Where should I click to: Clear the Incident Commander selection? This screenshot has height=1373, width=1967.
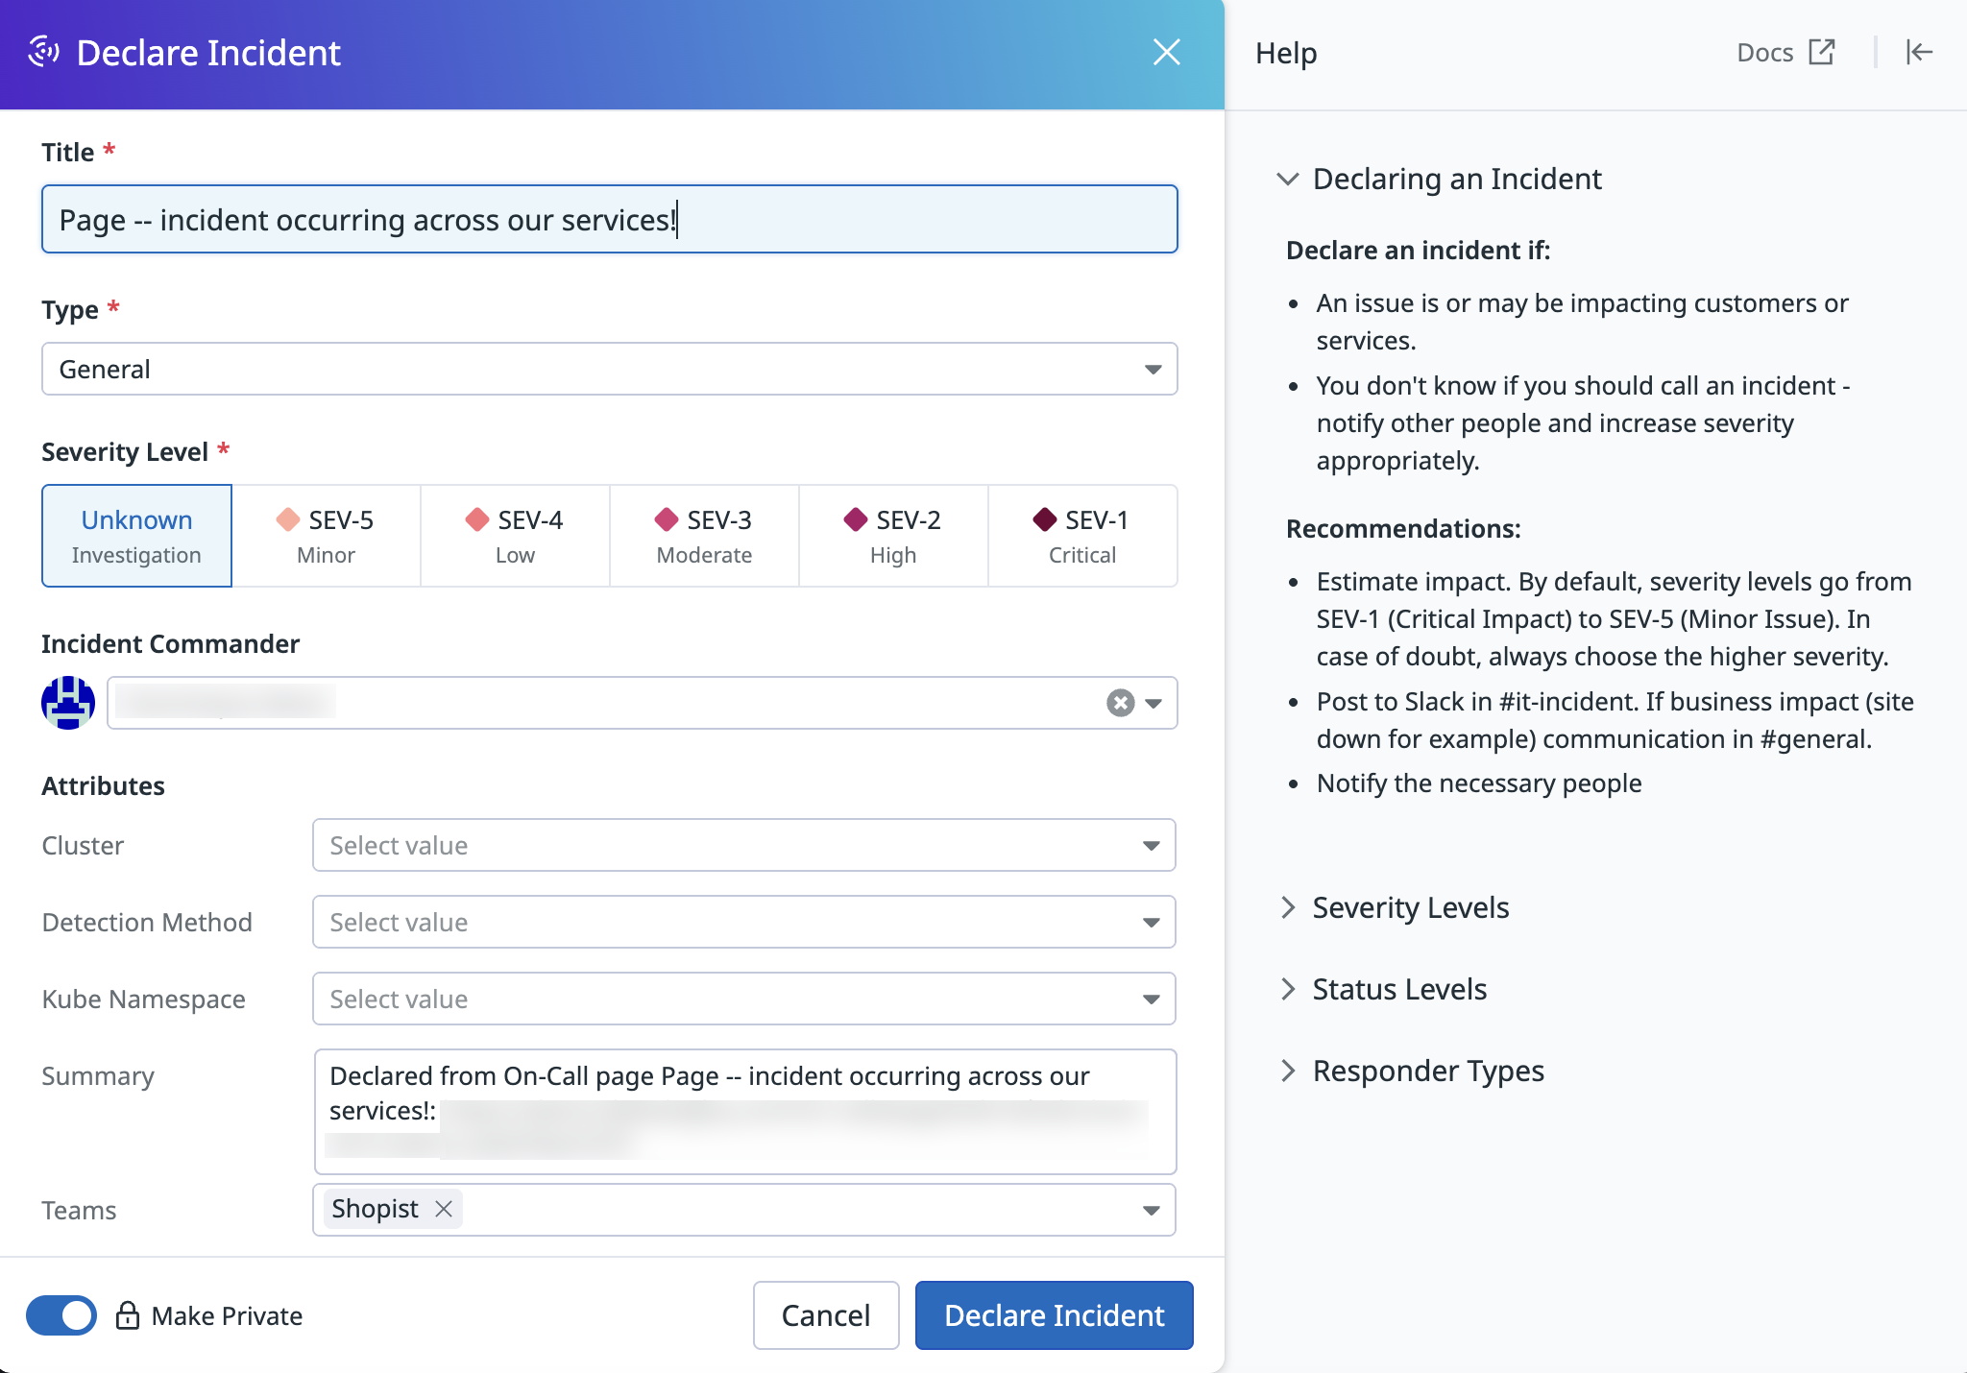(1120, 703)
